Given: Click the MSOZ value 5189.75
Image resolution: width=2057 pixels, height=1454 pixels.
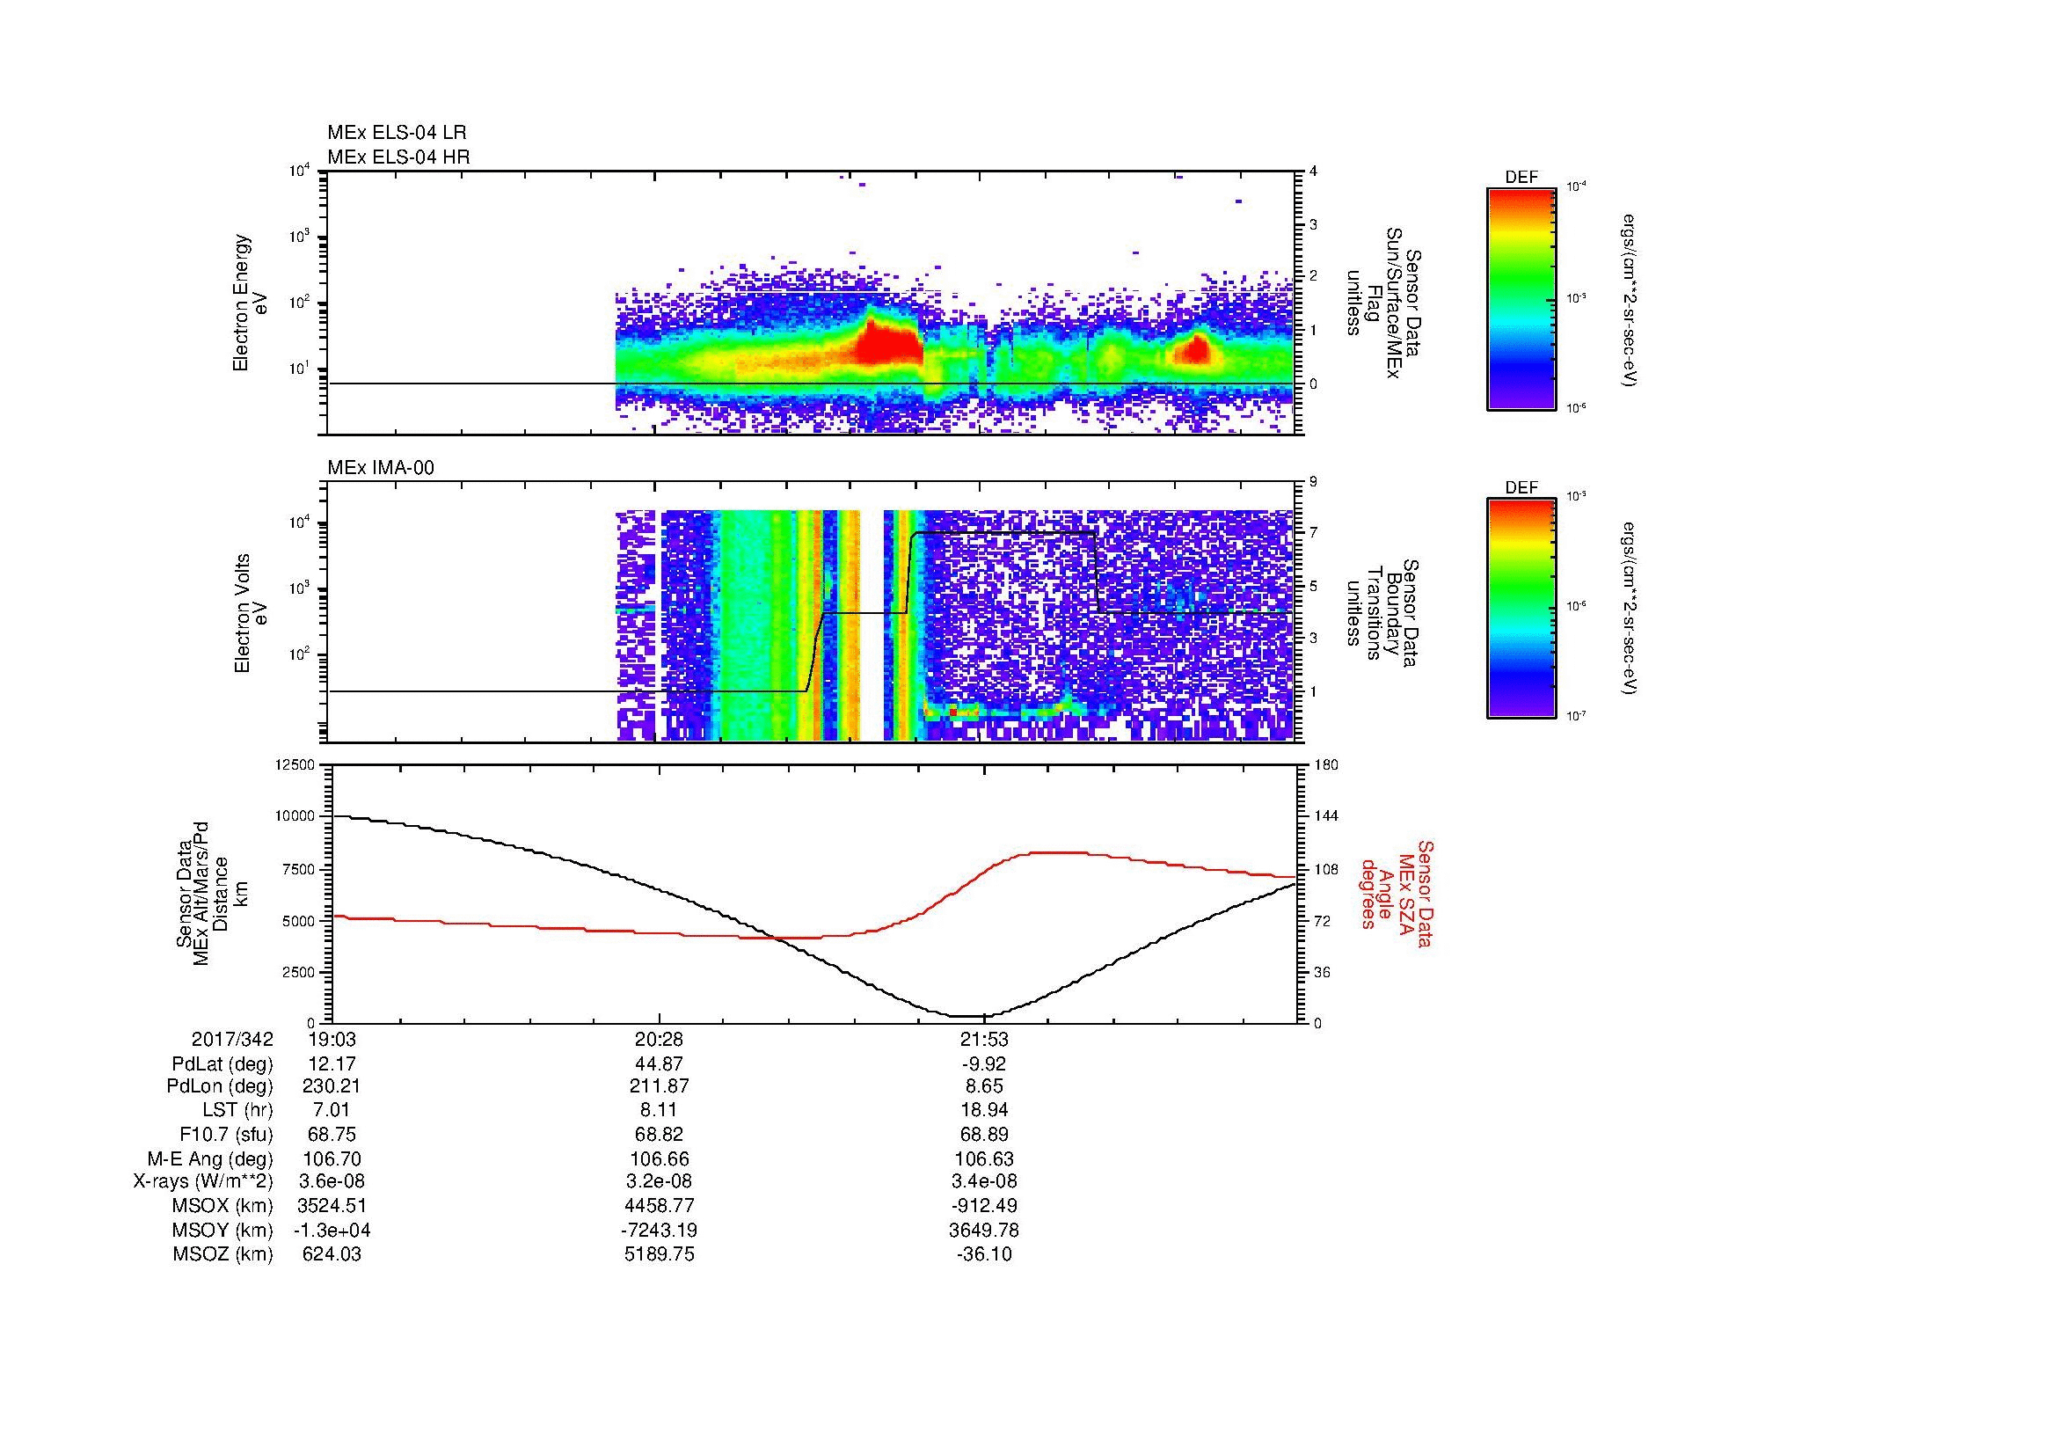Looking at the screenshot, I should coord(660,1254).
